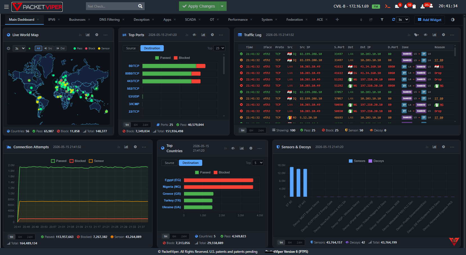This screenshot has height=255, width=466.
Task: Open Live World Map settings gear
Action: pyautogui.click(x=97, y=35)
